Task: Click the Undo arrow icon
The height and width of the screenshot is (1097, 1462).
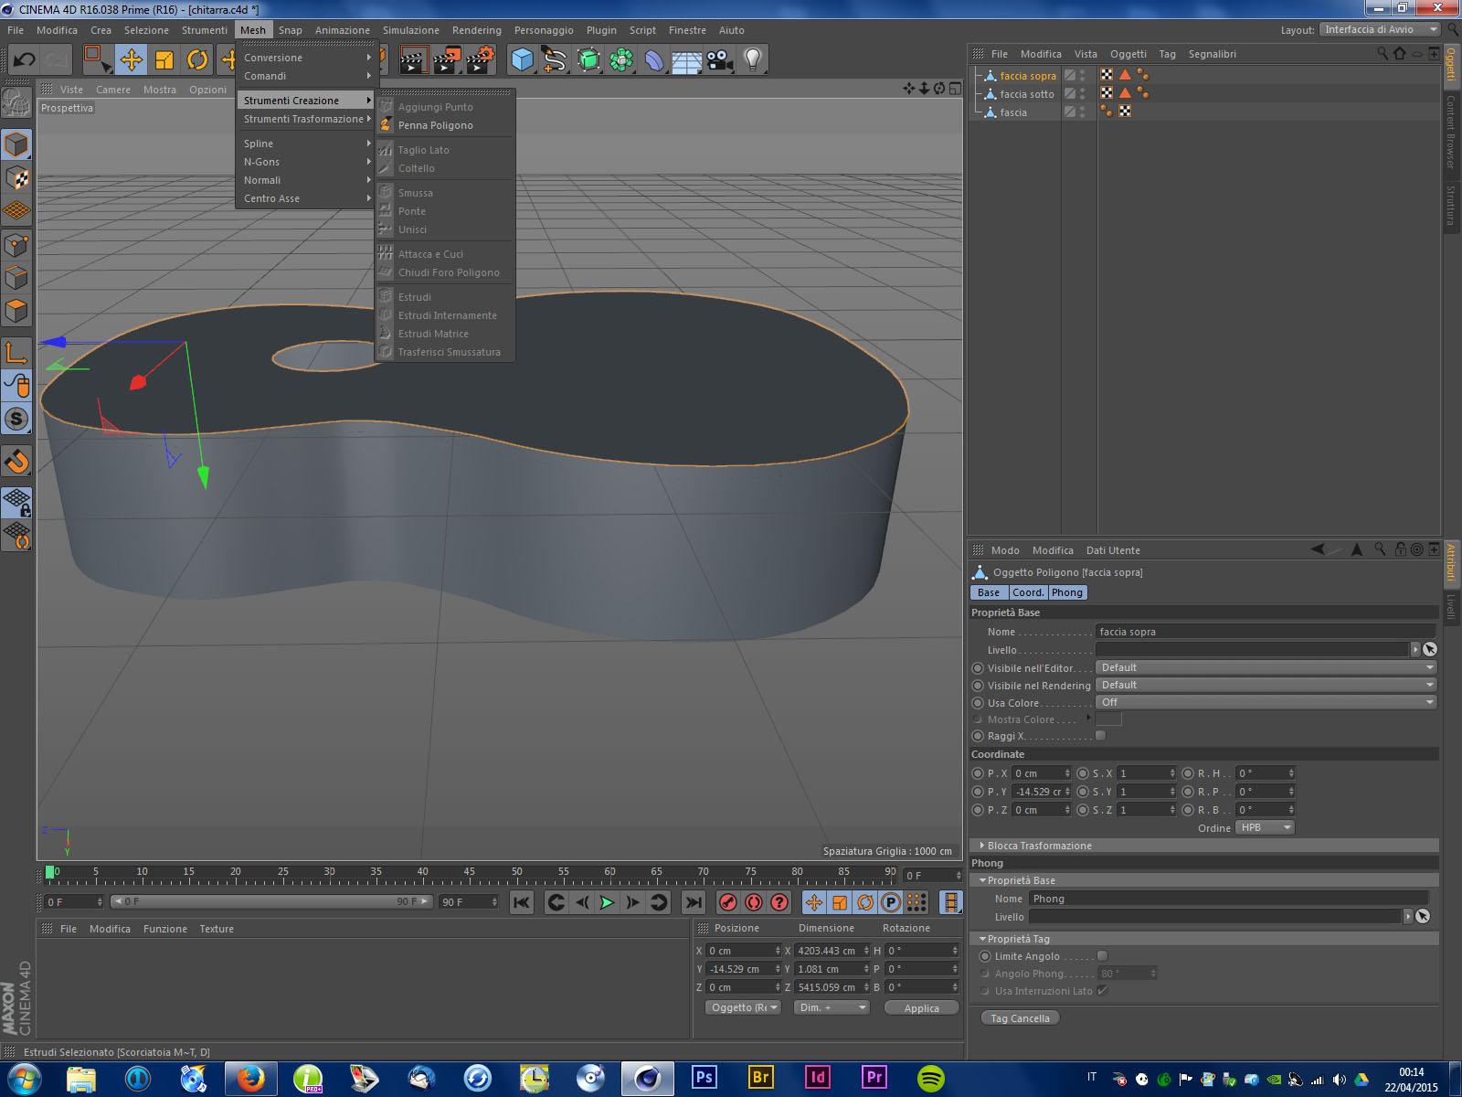Action: pos(25,60)
